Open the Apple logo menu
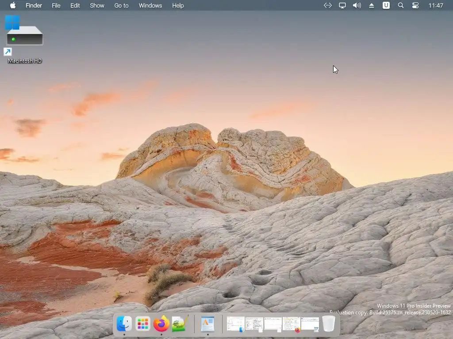Image resolution: width=453 pixels, height=339 pixels. (x=13, y=5)
